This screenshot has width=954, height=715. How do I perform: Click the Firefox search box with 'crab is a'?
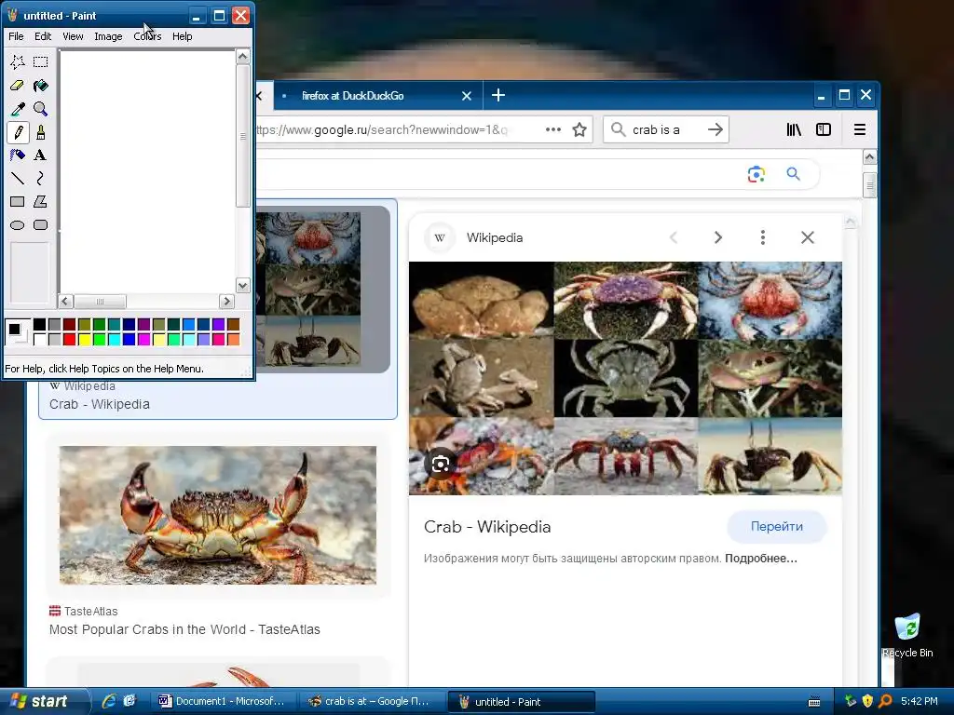(x=665, y=129)
